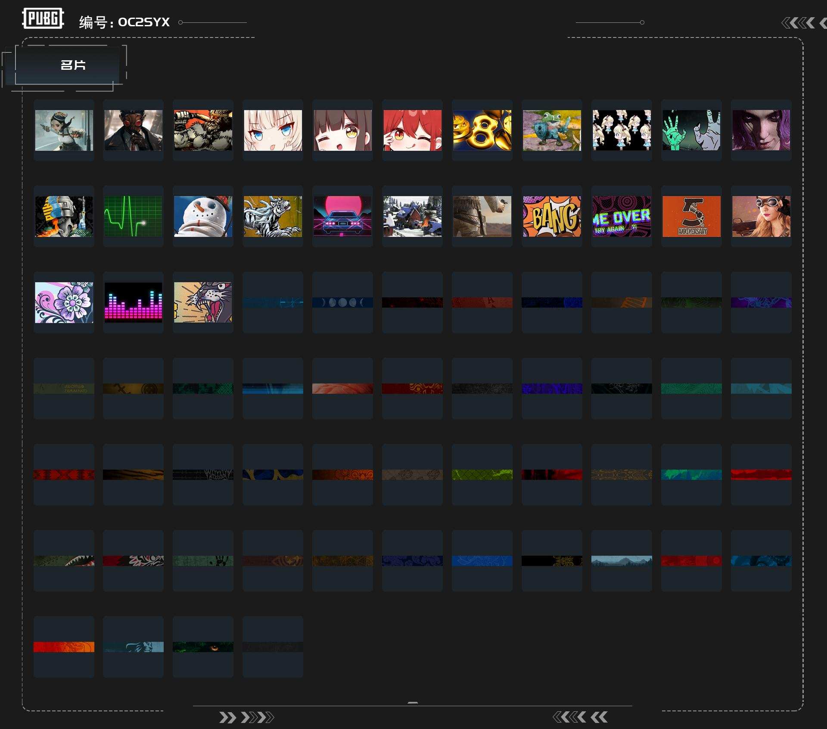Select the skating girl nameplate
This screenshot has height=729, width=827.
point(64,130)
